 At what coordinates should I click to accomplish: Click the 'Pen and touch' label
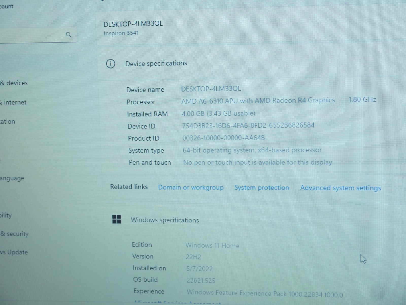coord(150,162)
